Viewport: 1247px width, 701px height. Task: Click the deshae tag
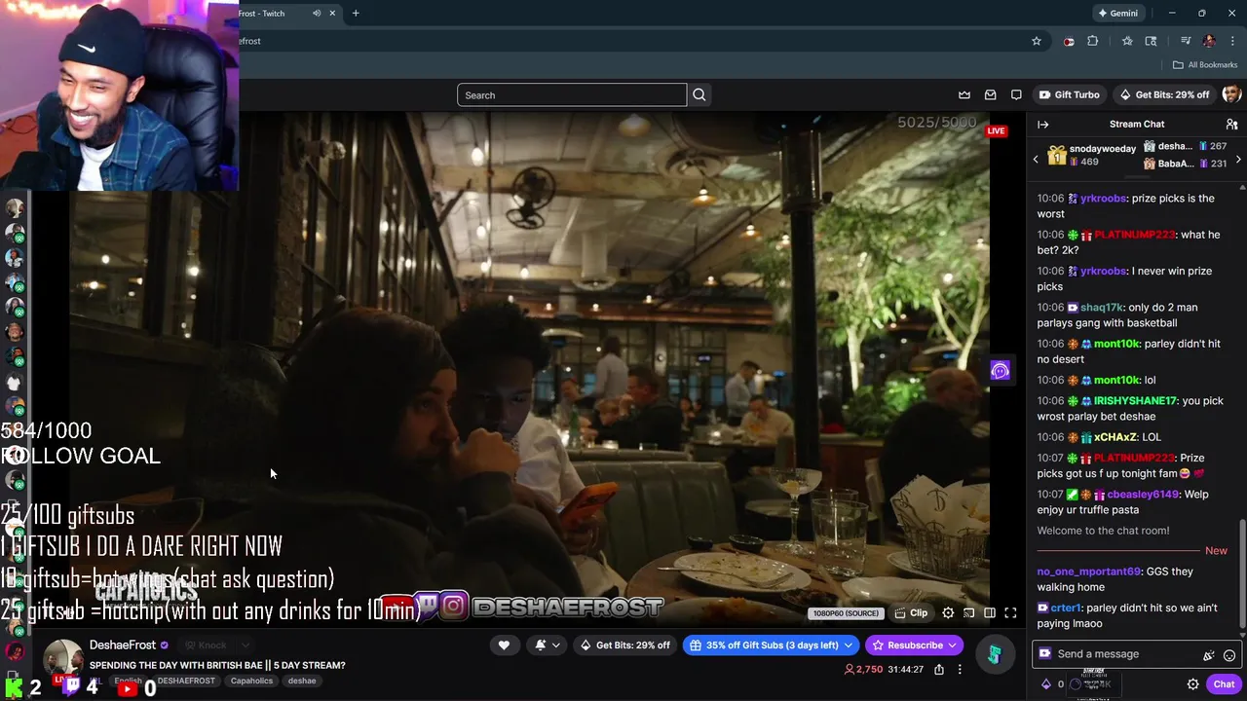302,682
